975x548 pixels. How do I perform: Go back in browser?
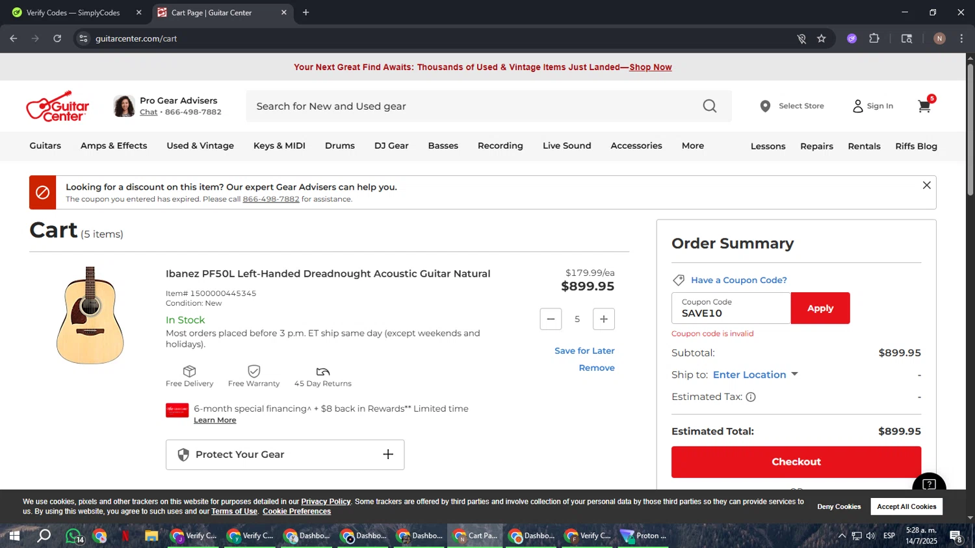(14, 38)
